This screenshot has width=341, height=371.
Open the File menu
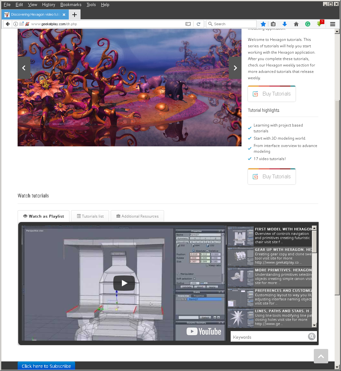tap(7, 5)
